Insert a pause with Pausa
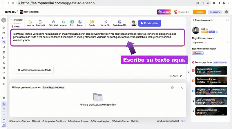The image size is (232, 129). pos(80,23)
